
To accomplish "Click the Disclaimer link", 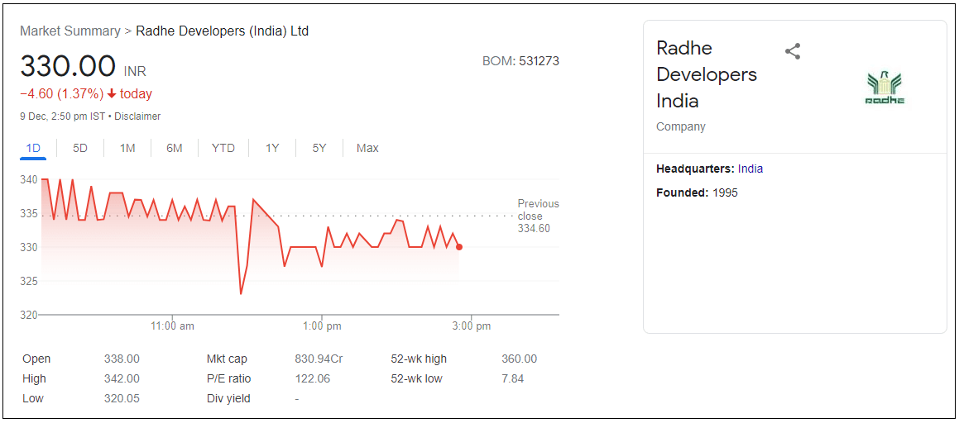I will (x=137, y=116).
